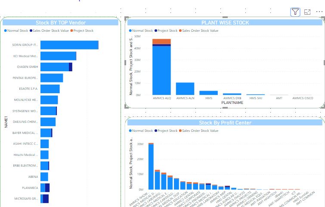The width and height of the screenshot is (325, 207).
Task: Click the tallest AMMCS-SHOW profit center column
Action: pyautogui.click(x=151, y=166)
